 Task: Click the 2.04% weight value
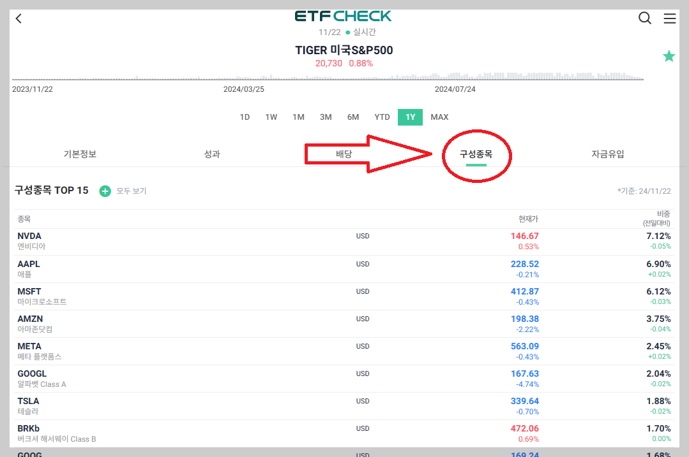[658, 374]
